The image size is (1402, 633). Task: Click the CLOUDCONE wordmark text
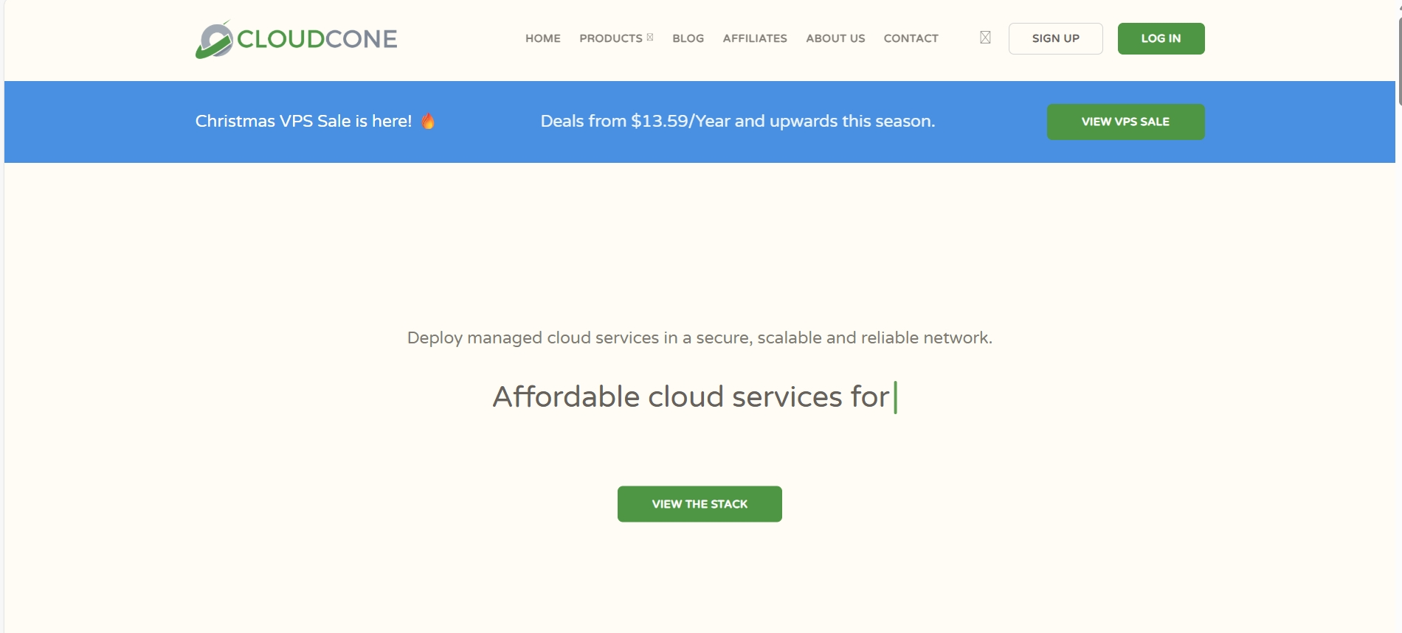(317, 39)
